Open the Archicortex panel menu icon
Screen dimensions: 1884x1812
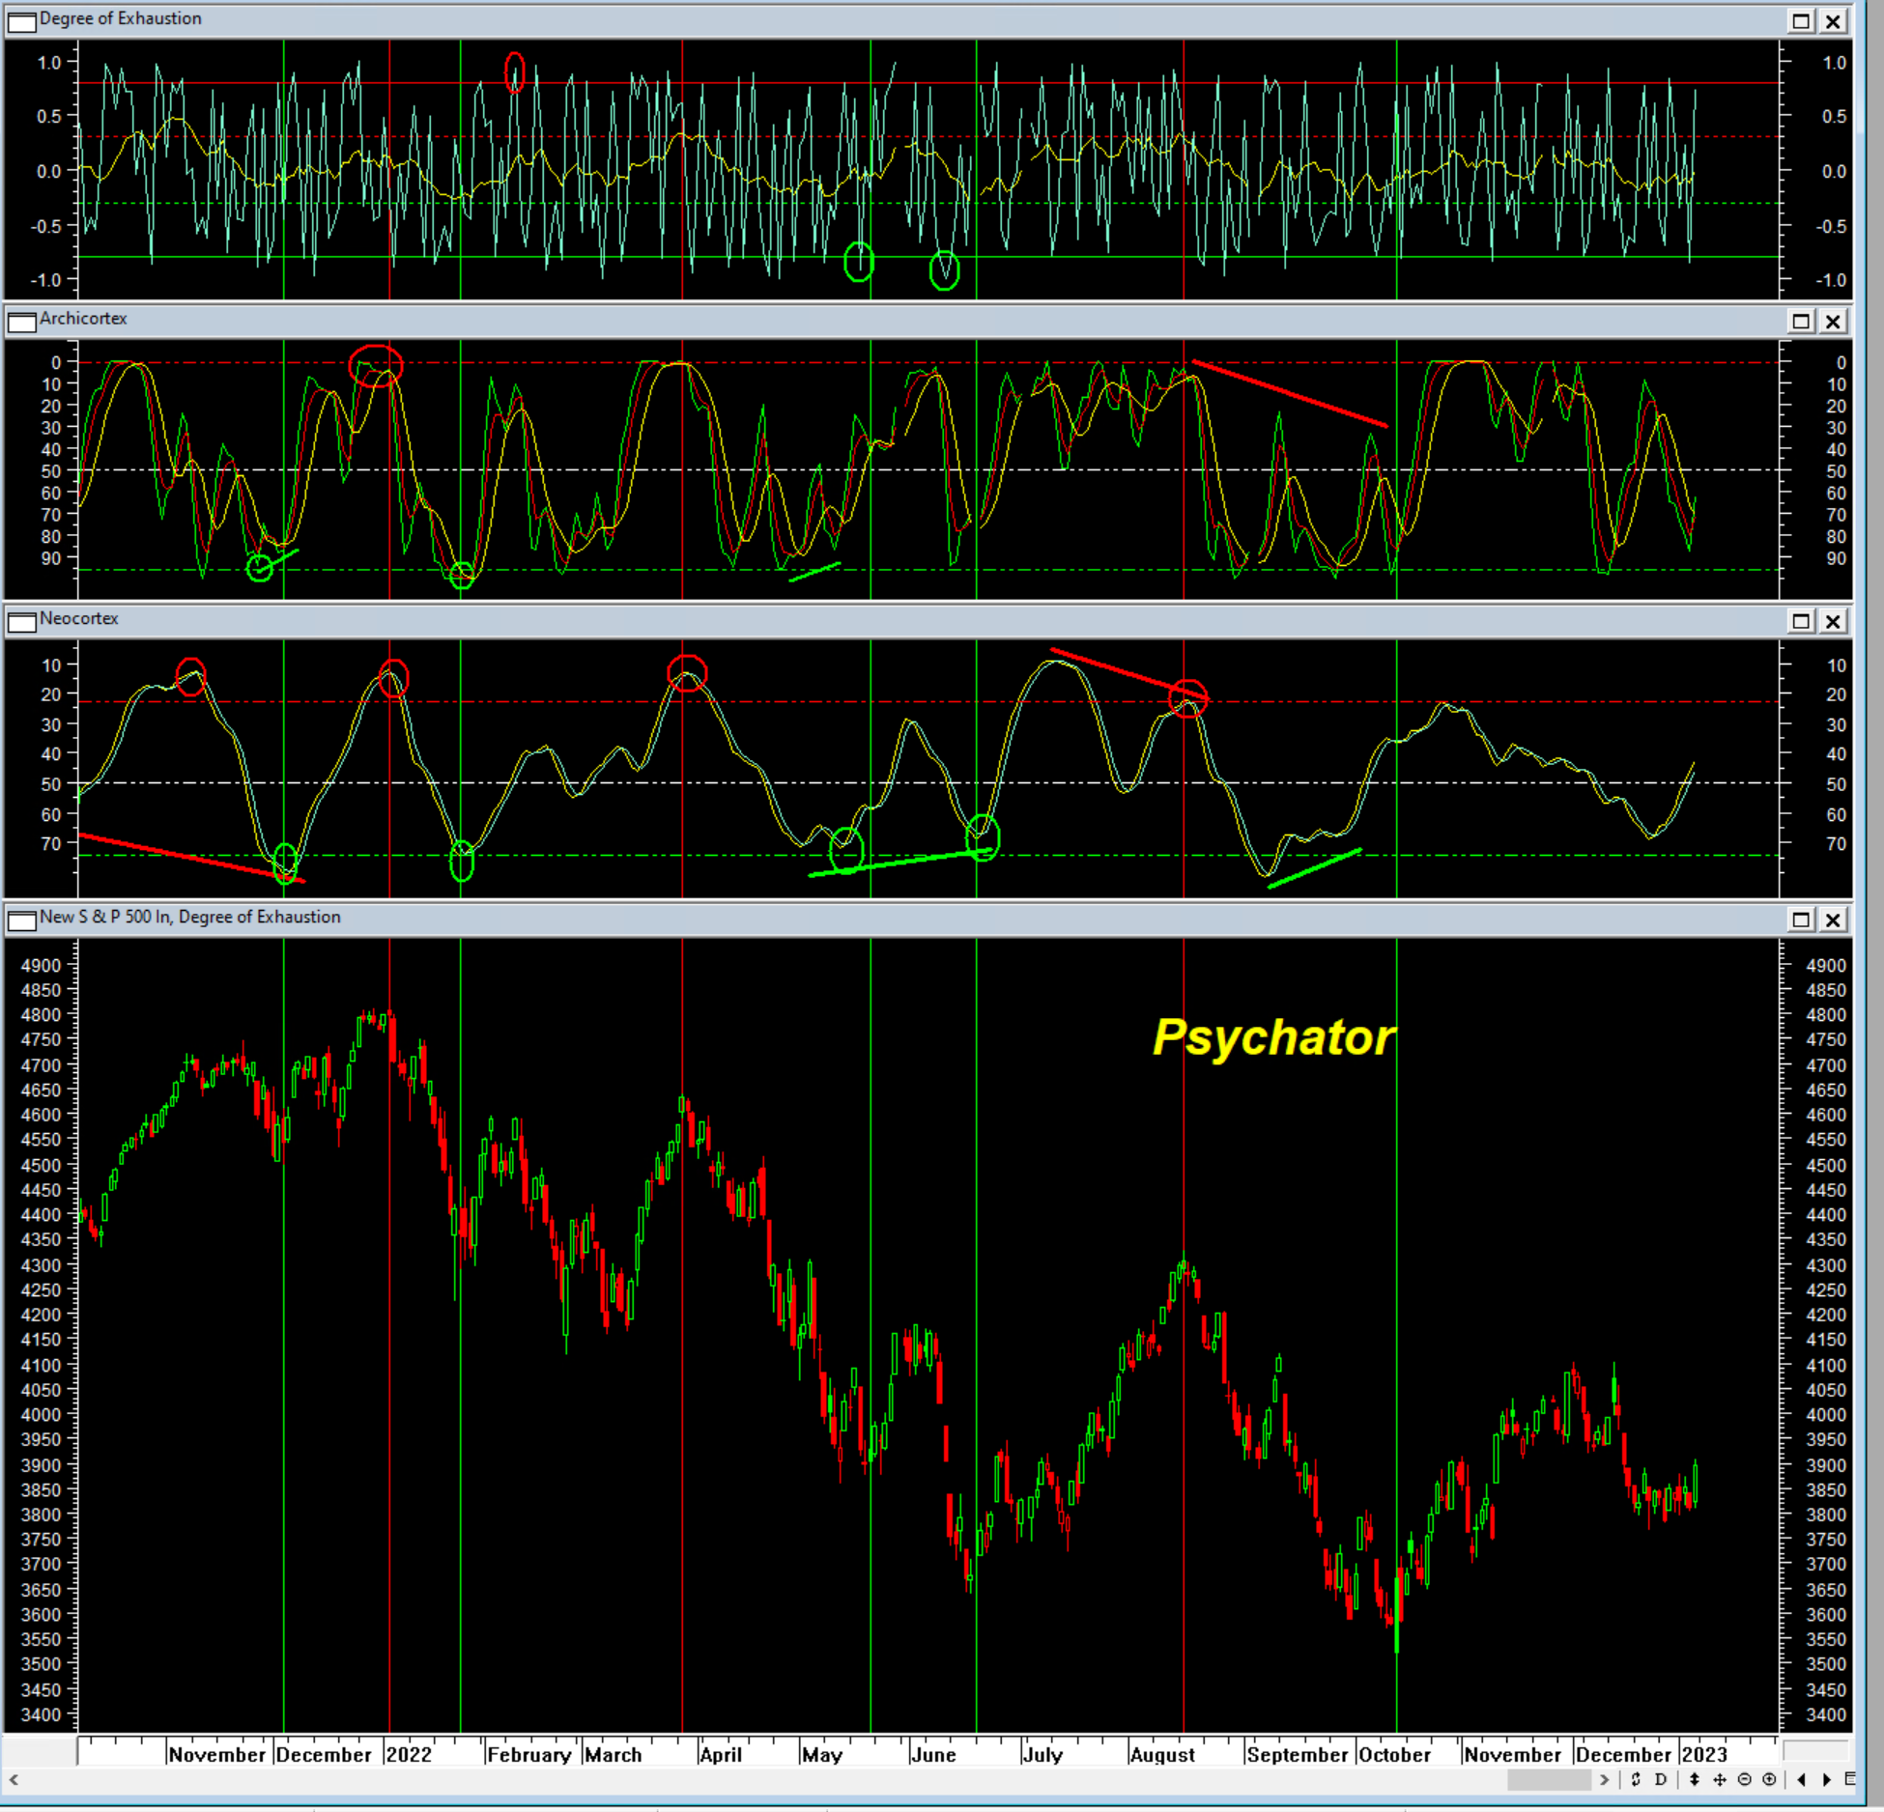(21, 322)
